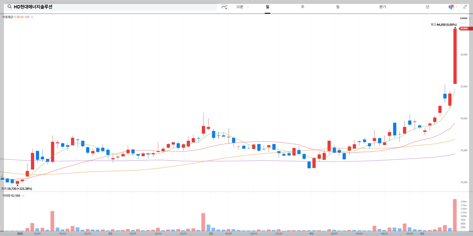Remove the 이동평균 indicator with its x
This screenshot has height=236, width=473.
[x=32, y=17]
